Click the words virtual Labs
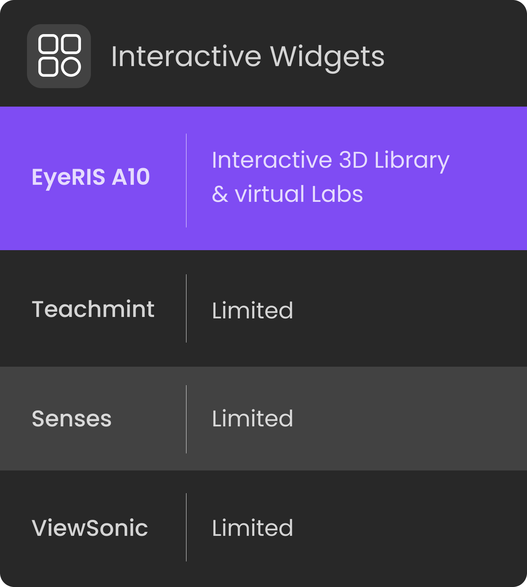This screenshot has width=527, height=587. coord(299,194)
